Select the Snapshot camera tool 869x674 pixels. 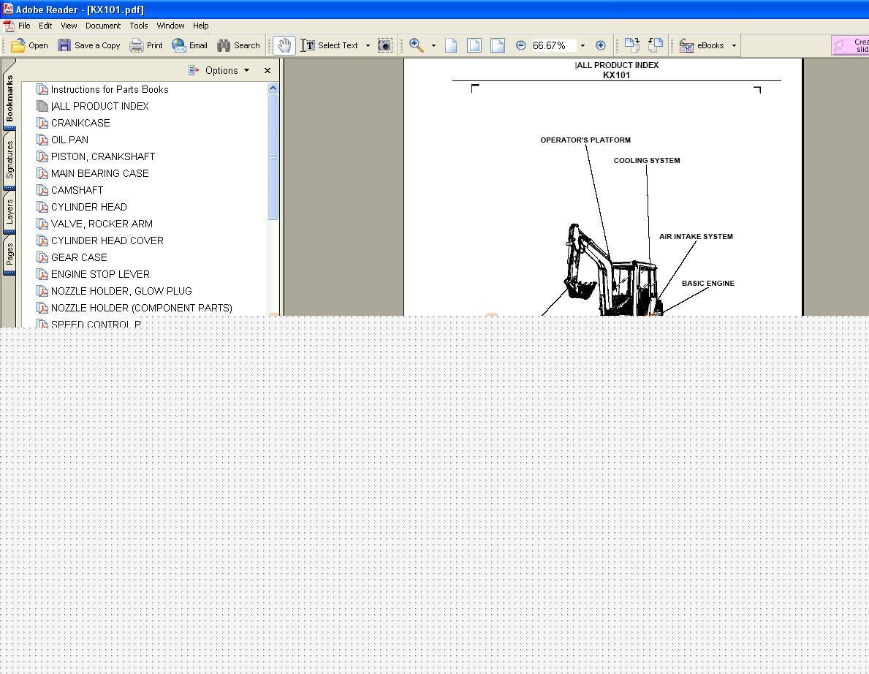point(384,45)
